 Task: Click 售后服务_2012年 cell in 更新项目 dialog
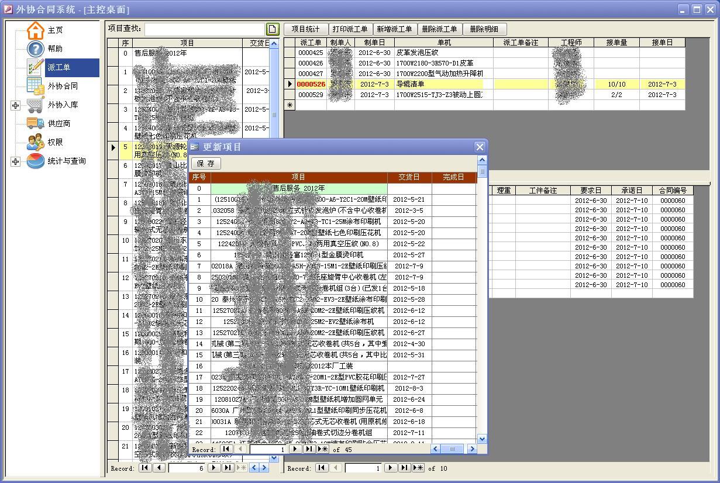(x=299, y=188)
